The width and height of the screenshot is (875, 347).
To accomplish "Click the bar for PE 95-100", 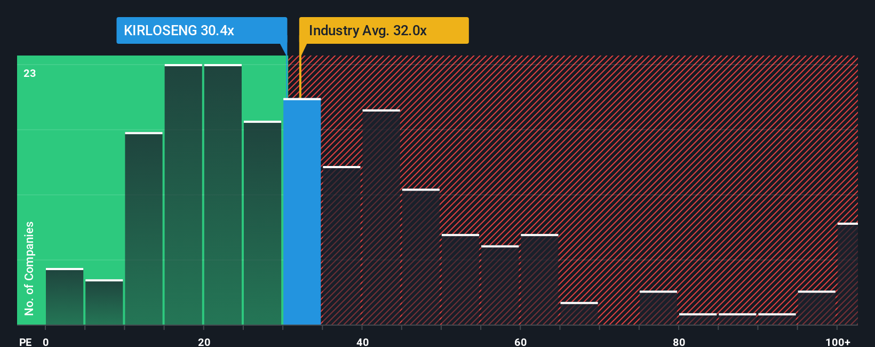I will pyautogui.click(x=817, y=307).
